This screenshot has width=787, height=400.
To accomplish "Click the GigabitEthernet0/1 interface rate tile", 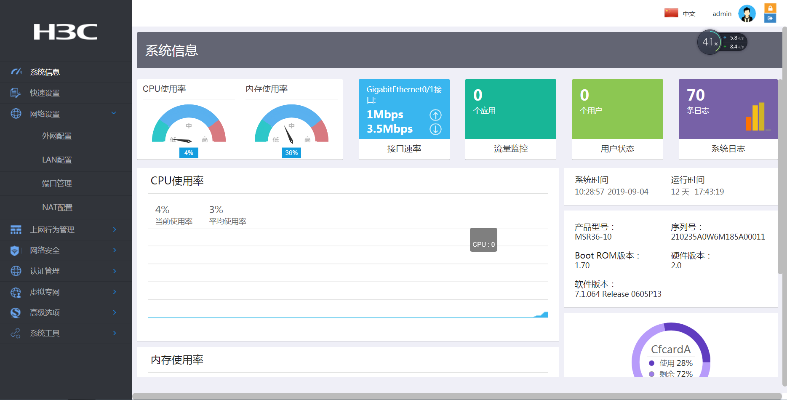I will pyautogui.click(x=404, y=109).
